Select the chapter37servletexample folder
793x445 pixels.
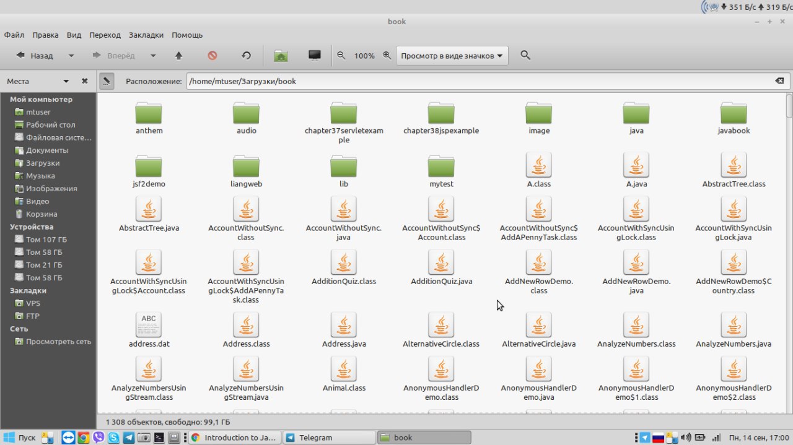tap(344, 123)
